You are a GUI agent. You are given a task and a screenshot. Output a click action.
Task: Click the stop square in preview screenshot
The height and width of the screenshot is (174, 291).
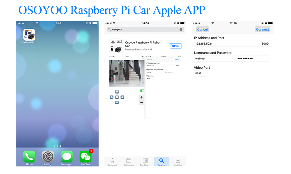point(117,97)
